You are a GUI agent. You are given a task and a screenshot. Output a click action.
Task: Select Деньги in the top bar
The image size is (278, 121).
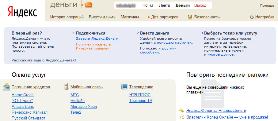(x=183, y=5)
